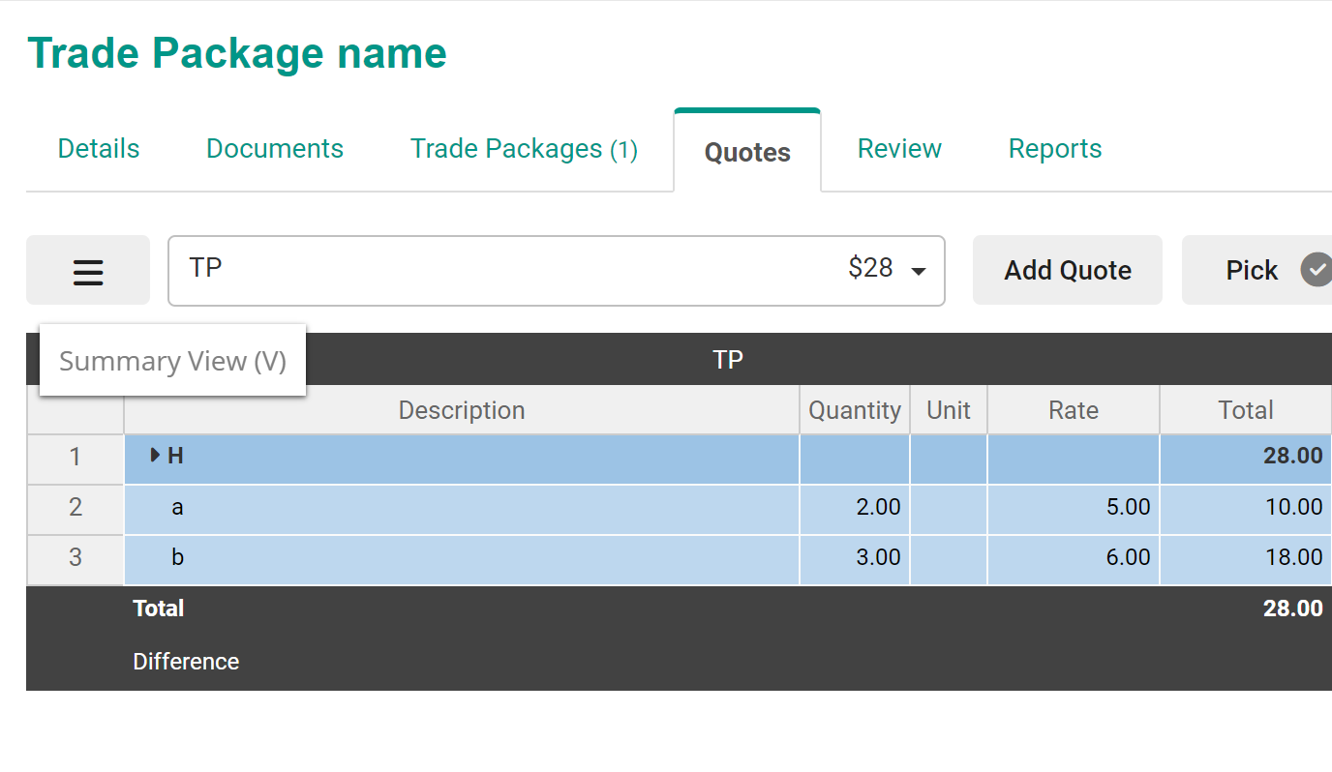The height and width of the screenshot is (772, 1332).
Task: Open the Reports tab
Action: [1055, 149]
